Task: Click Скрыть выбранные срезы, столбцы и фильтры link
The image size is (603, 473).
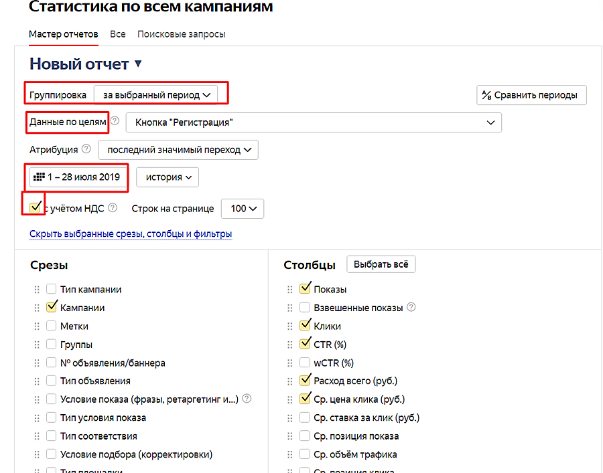Action: (x=131, y=234)
